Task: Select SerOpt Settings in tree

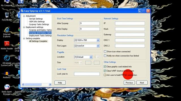Action: click(36, 19)
